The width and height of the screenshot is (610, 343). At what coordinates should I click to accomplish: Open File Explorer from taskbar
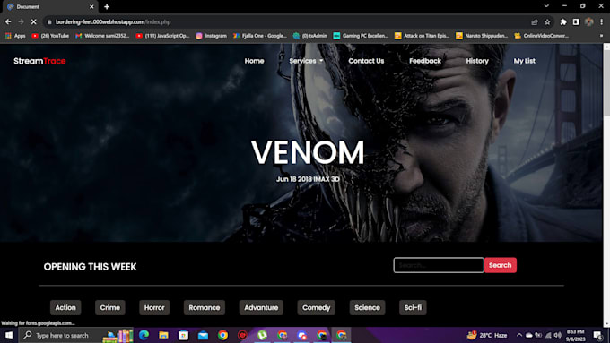163,335
